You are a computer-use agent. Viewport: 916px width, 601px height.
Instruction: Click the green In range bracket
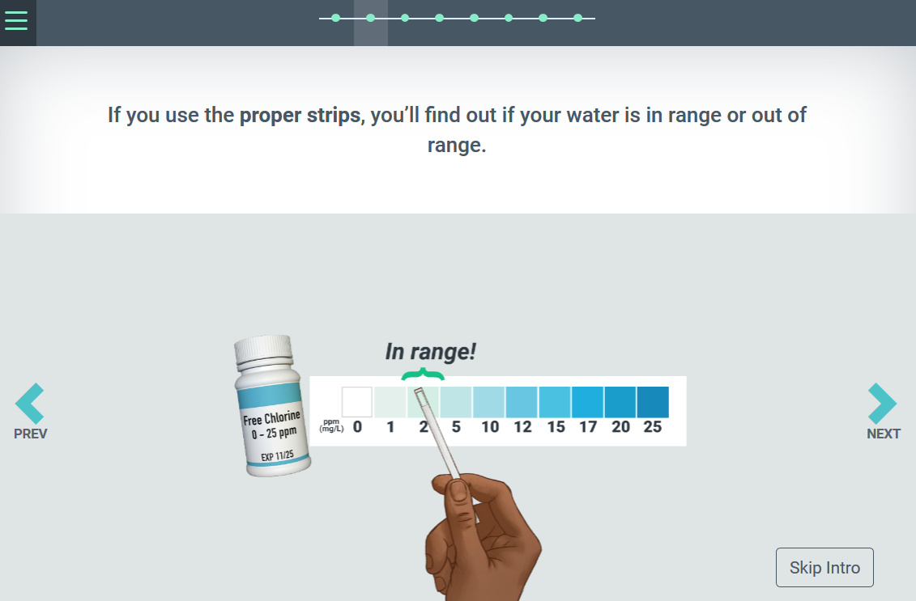tap(423, 374)
